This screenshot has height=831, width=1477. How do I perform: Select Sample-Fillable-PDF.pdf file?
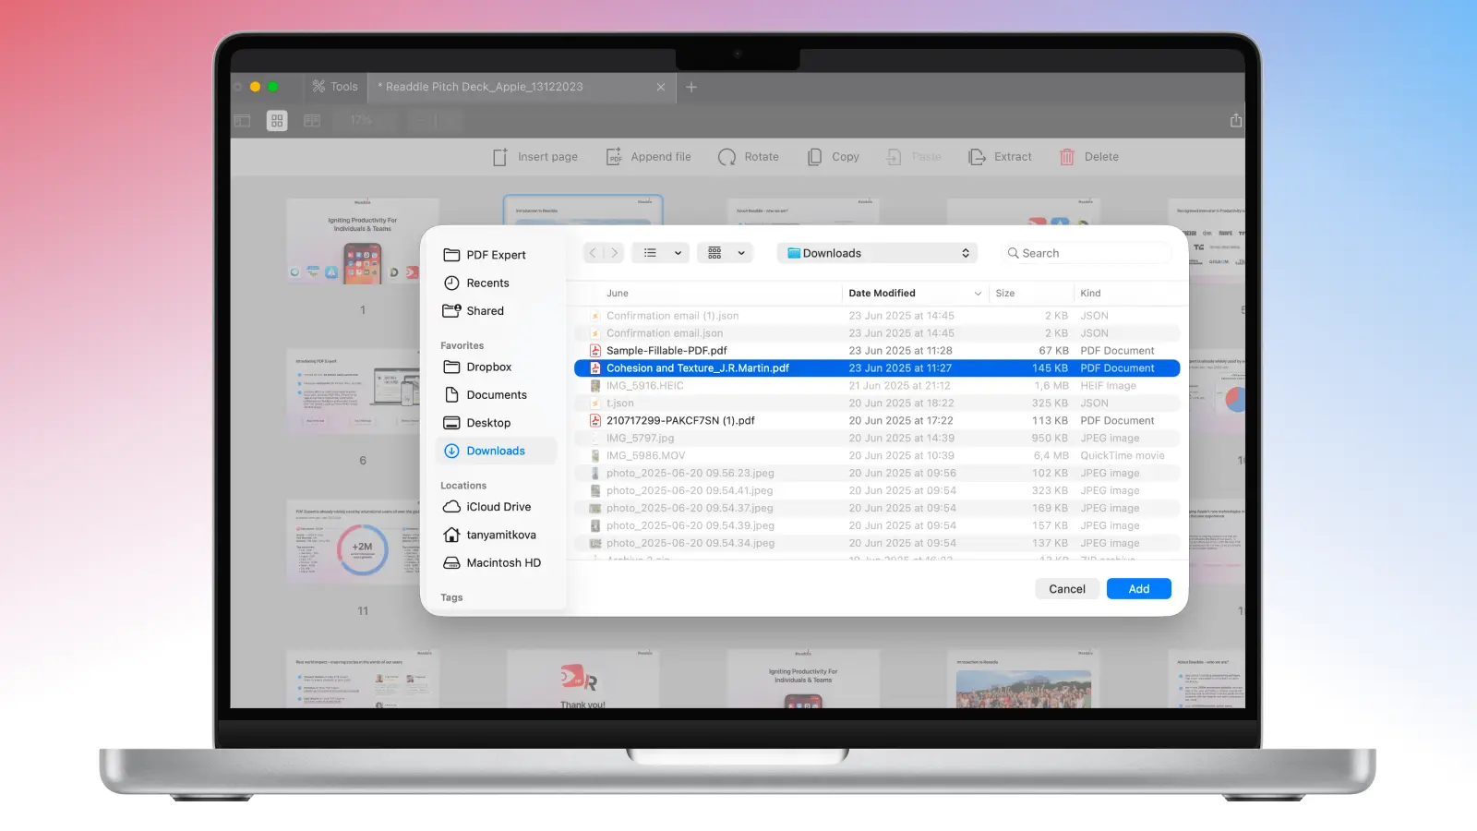(x=666, y=351)
